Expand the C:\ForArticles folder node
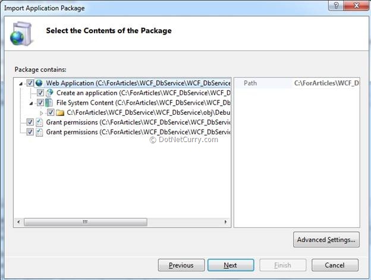Viewport: 371px width, 280px height. point(42,112)
